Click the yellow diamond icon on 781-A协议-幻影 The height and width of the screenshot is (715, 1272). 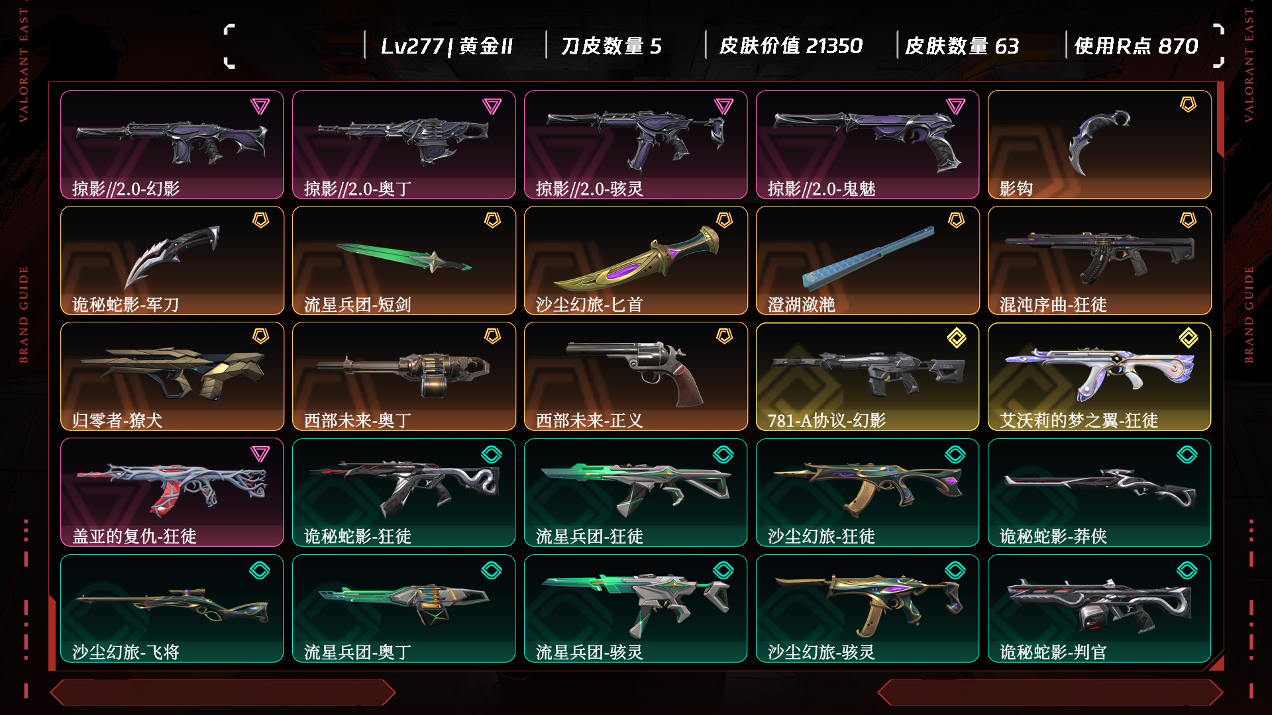[x=956, y=338]
